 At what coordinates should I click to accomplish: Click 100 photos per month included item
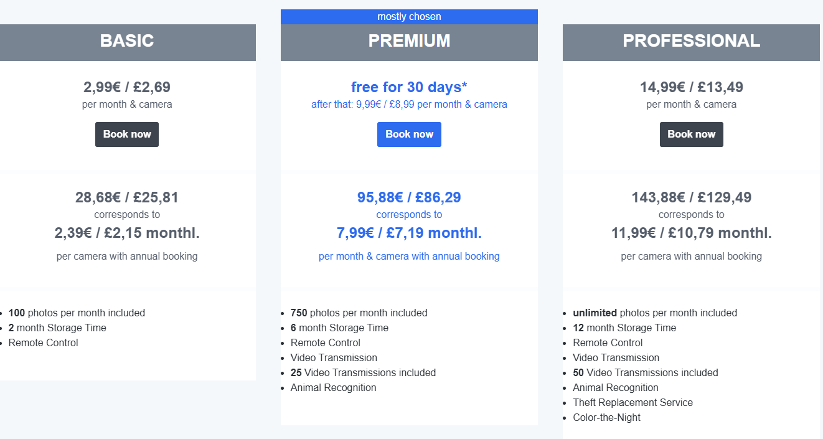tap(77, 313)
